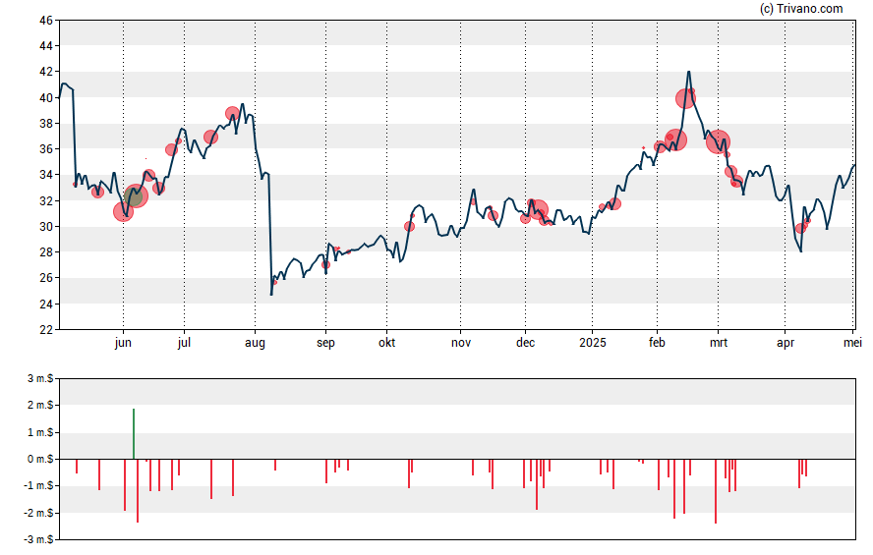Click the '3 m.$' volume axis label

coord(40,379)
